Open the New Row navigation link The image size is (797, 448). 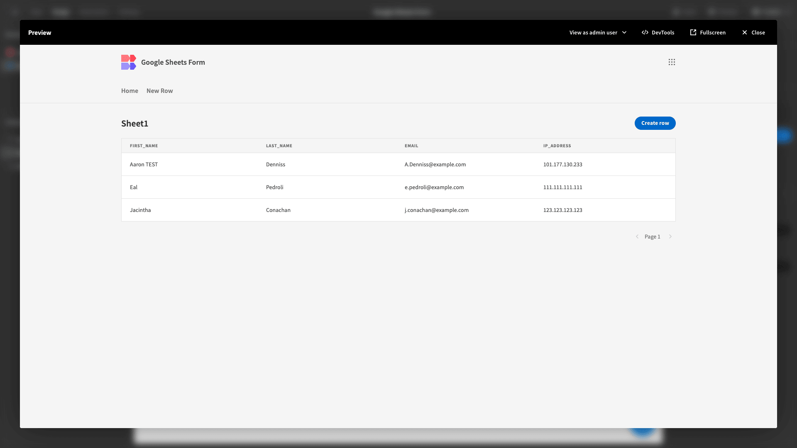[159, 91]
